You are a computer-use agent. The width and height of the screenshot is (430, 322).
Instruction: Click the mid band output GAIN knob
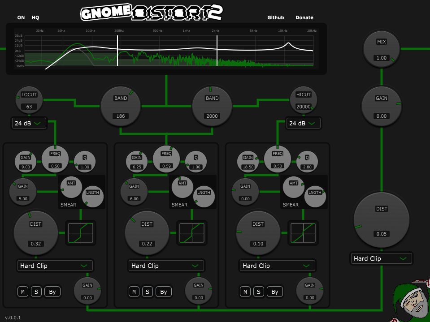click(199, 291)
